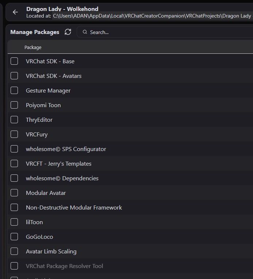Focus the Search packages field

pos(165,32)
